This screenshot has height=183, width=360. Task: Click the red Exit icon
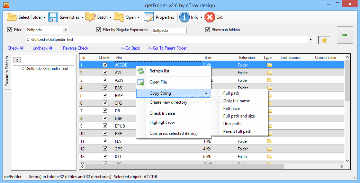(x=210, y=17)
